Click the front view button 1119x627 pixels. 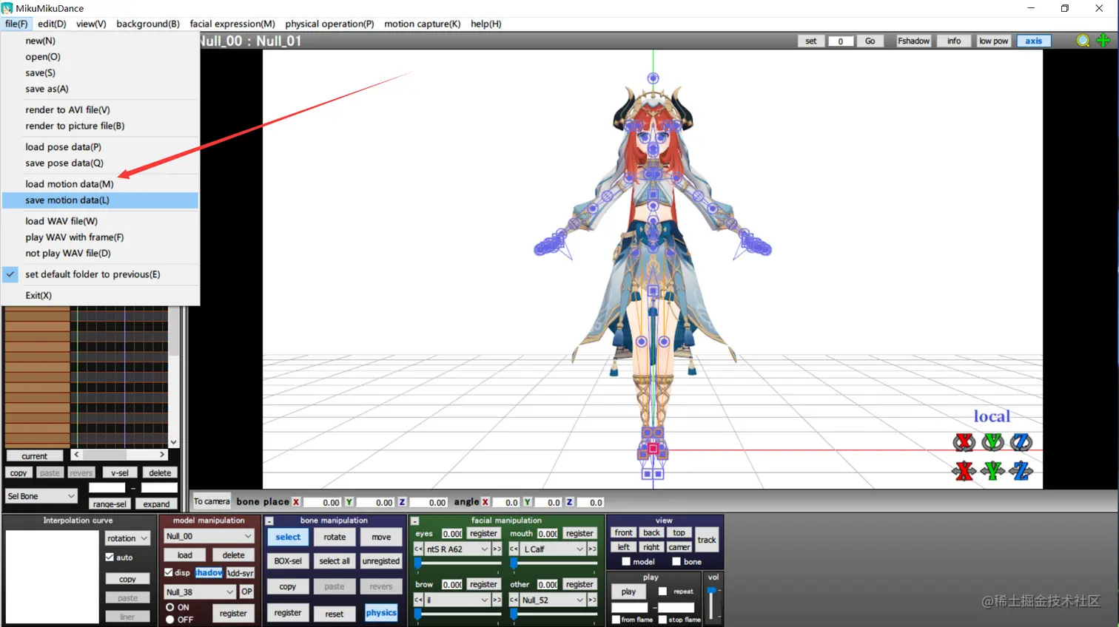624,533
